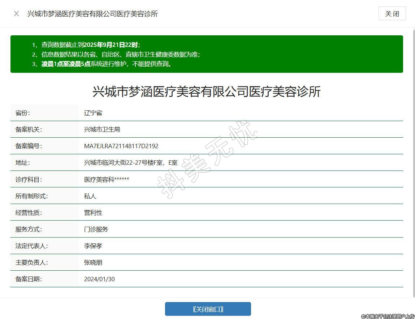
Task: Click the main person in charge 张晓朋
Action: [x=93, y=262]
